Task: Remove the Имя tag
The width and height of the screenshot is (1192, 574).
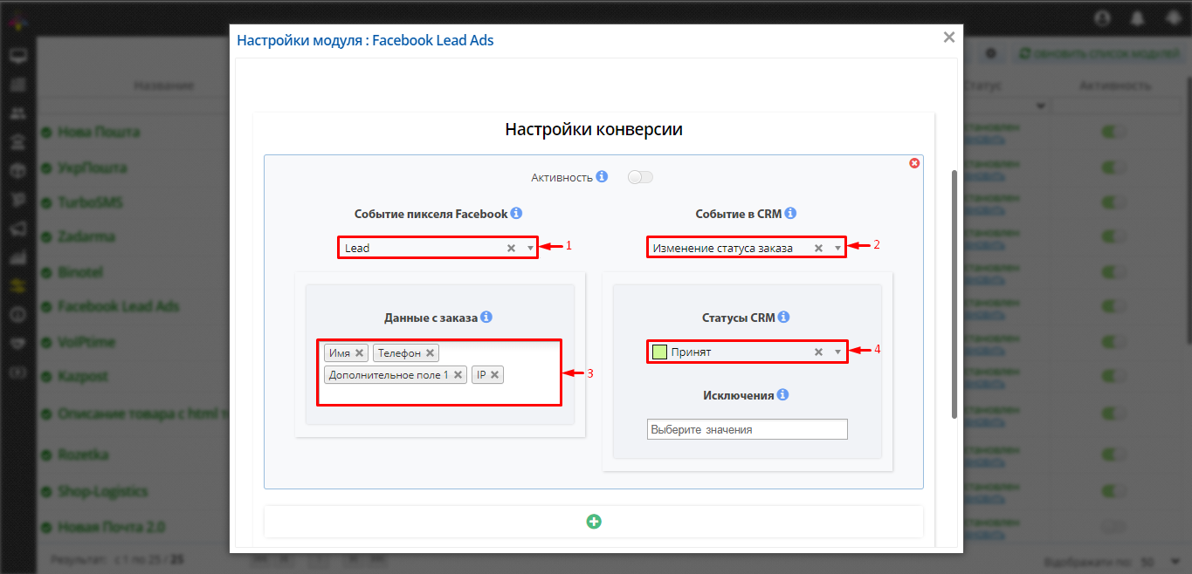Action: pyautogui.click(x=359, y=353)
